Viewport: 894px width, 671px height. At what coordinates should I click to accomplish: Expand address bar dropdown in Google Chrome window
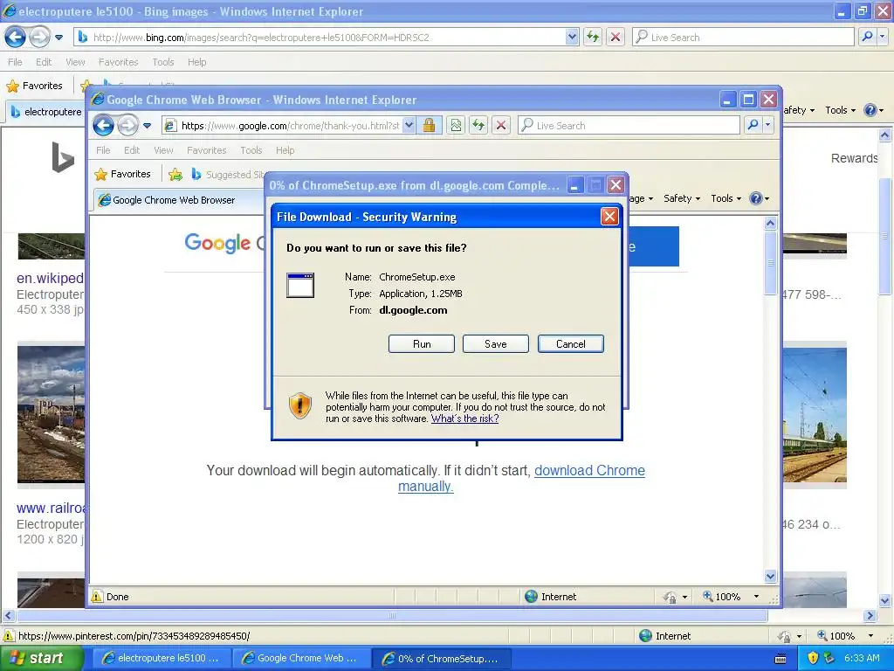409,126
